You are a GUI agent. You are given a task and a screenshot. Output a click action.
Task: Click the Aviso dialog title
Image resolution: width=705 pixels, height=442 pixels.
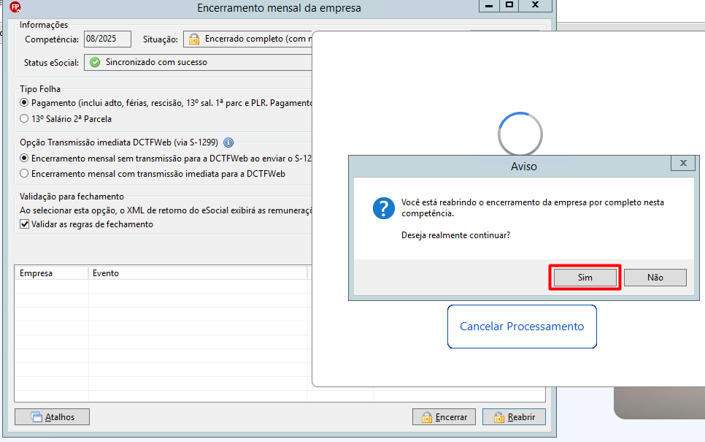pos(523,167)
